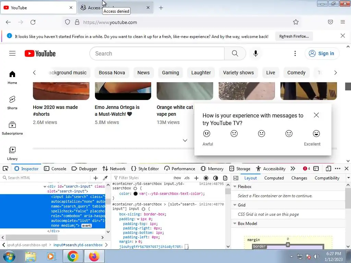The width and height of the screenshot is (351, 263).
Task: Go back to previous page
Action: coord(8,22)
